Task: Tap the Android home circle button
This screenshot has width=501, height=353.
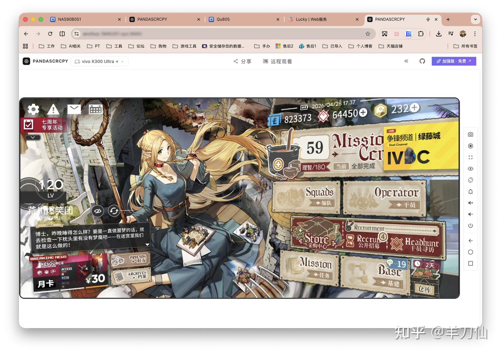Action: click(470, 252)
